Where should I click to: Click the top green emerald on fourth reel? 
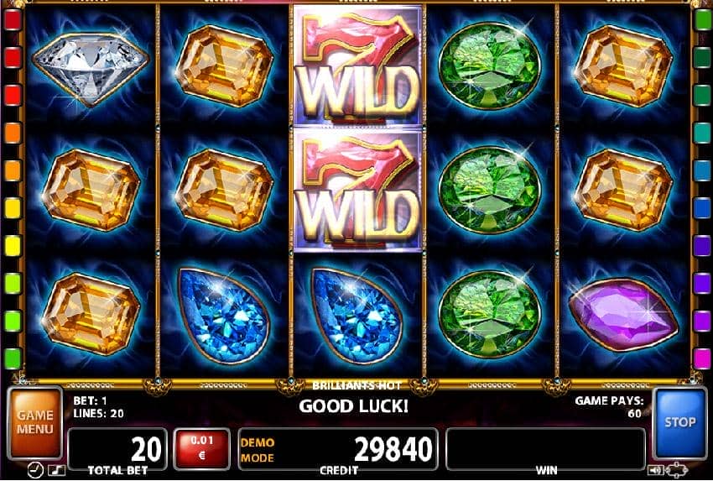click(490, 66)
